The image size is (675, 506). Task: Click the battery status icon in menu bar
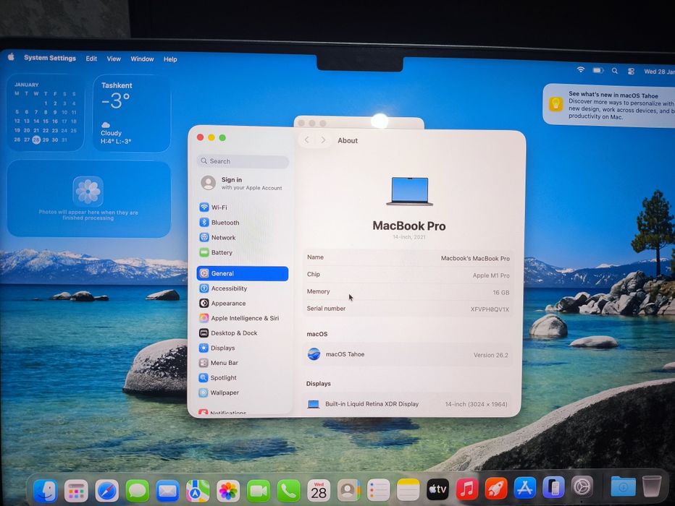point(598,70)
